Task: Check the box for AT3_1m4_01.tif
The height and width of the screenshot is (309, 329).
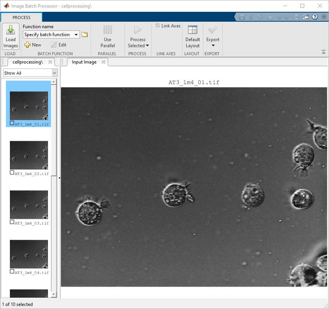Action: [12, 123]
